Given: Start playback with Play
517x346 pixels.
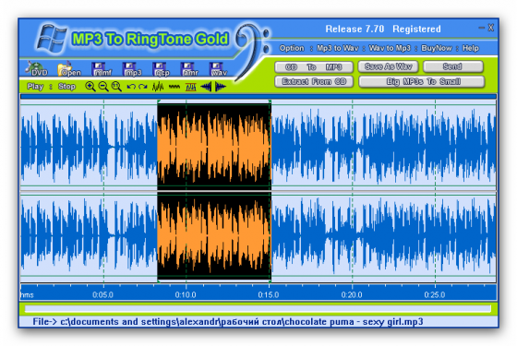Looking at the screenshot, I should click(35, 87).
